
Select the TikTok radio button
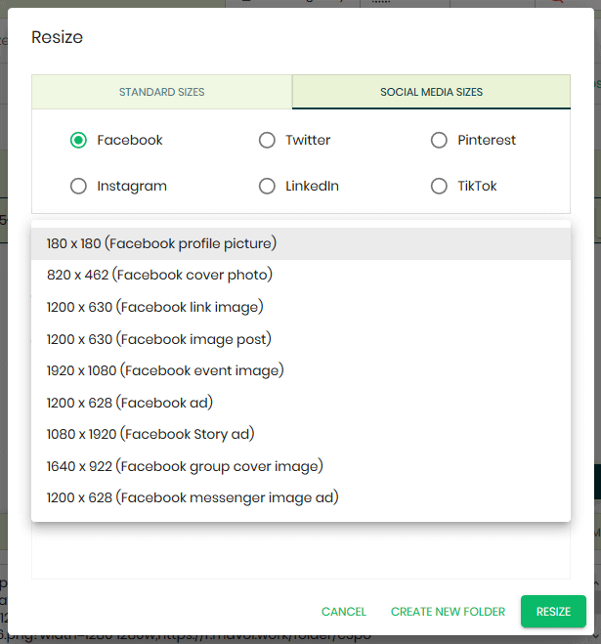click(439, 186)
